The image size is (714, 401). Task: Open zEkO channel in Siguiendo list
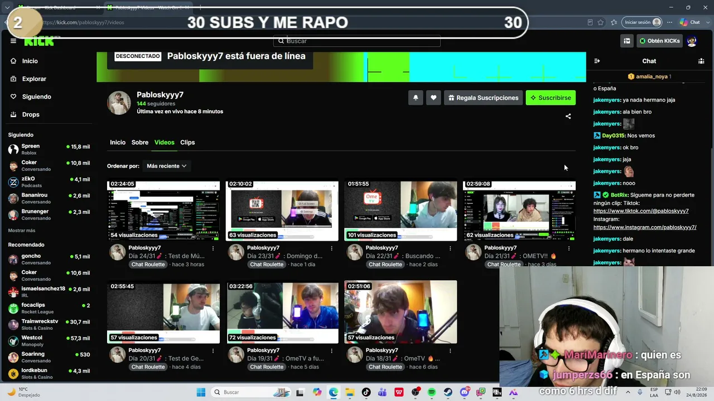tap(49, 182)
